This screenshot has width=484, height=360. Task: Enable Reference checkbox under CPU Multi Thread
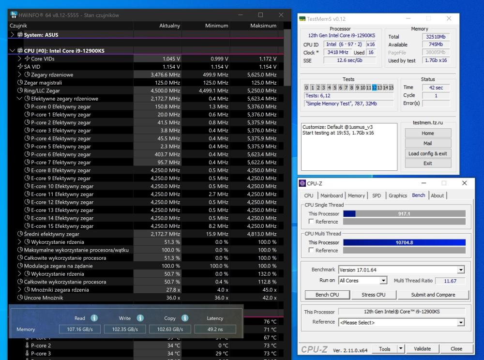click(x=311, y=251)
